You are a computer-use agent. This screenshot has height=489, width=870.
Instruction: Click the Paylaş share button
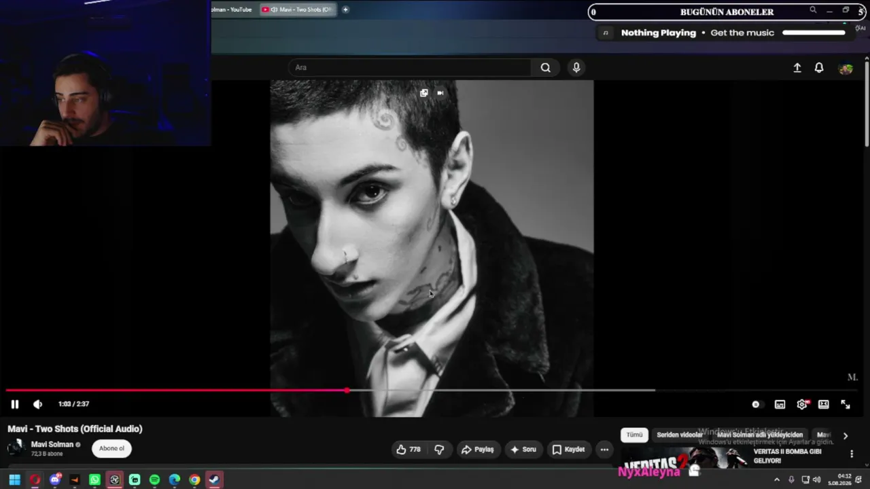click(477, 449)
